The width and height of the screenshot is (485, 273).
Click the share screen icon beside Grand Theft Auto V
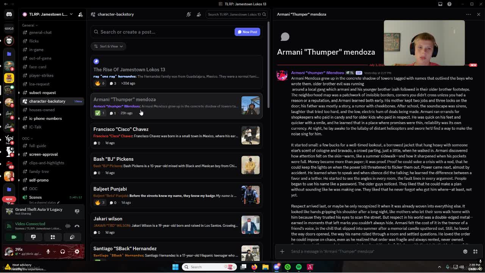pyautogui.click(x=77, y=211)
